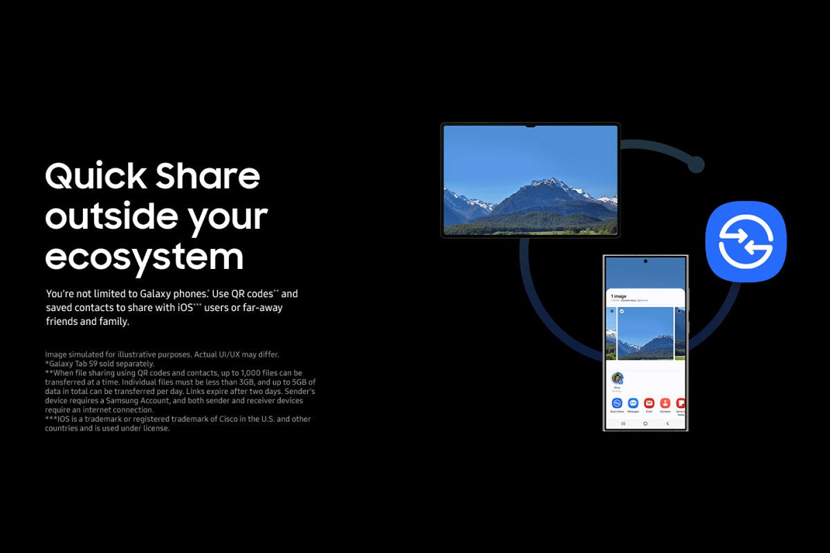The height and width of the screenshot is (553, 830).
Task: Click the 'You're not limited to Galaxy phones' paragraph
Action: (172, 308)
